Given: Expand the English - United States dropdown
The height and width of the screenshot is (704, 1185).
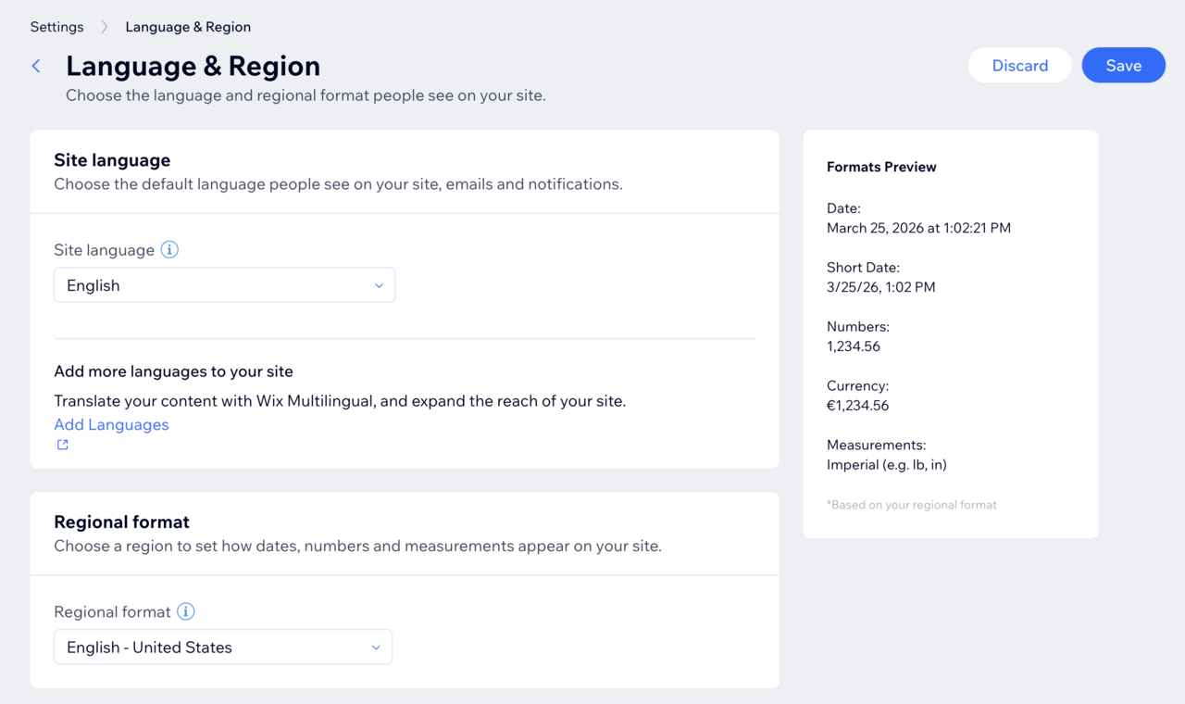Looking at the screenshot, I should 222,647.
